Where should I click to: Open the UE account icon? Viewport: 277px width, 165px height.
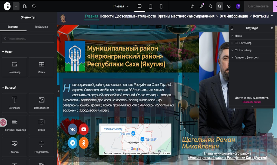pyautogui.click(x=238, y=6)
